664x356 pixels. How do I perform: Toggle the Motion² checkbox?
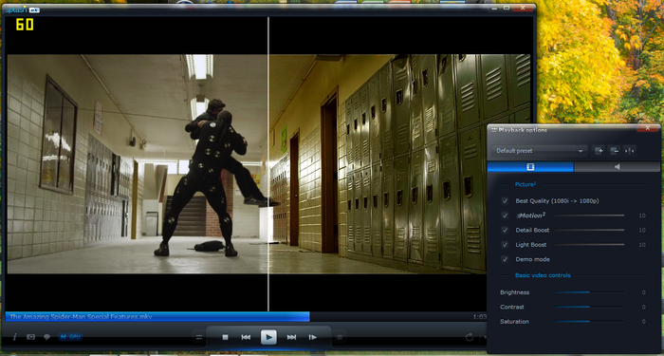pos(505,215)
